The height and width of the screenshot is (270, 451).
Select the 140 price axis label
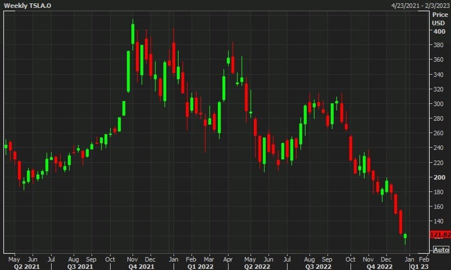pos(439,221)
